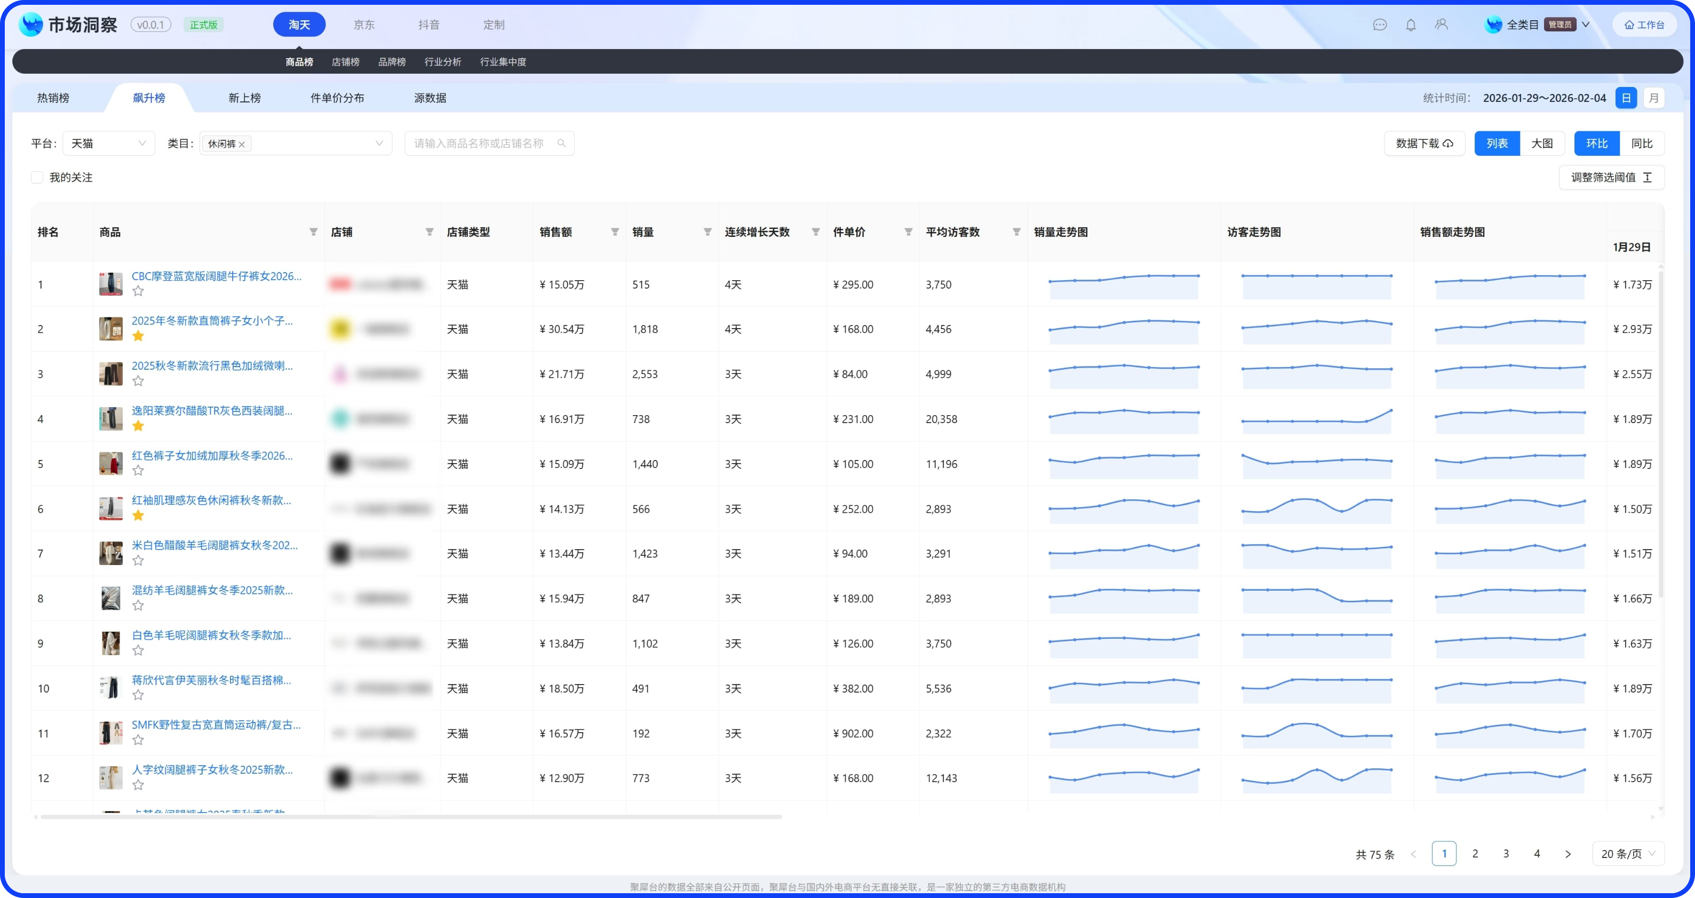Screen dimensions: 1695x898
Task: Click the 数据下载 button
Action: [x=1424, y=144]
